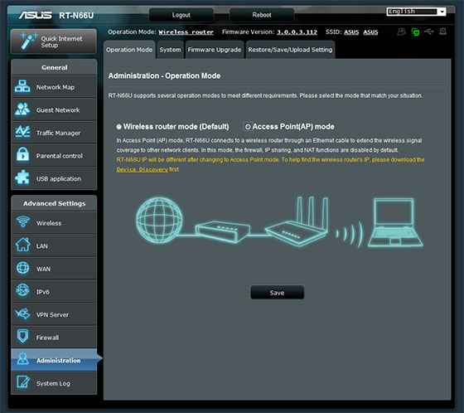Click the Reboot button

click(262, 15)
